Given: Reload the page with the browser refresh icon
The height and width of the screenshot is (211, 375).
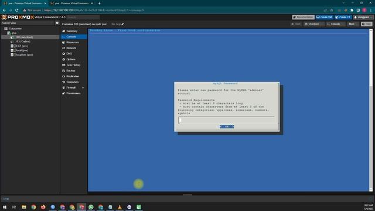Looking at the screenshot, I should click(x=17, y=11).
